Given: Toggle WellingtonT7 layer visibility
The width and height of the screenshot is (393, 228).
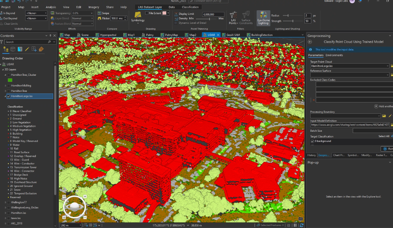Looking at the screenshot, I should 9,203.
